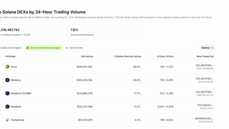The image size is (229, 129).
Task: Open the Raydium exchange link with 11.0% share
Action: 16,107
